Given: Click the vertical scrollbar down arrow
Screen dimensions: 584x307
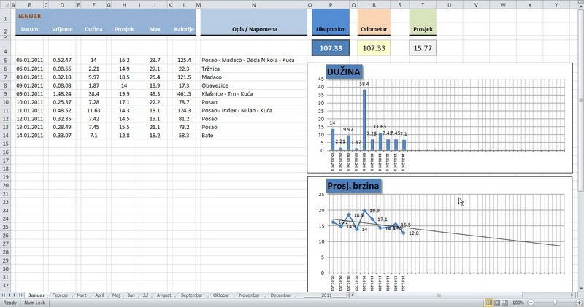Looking at the screenshot, I should coord(580,288).
